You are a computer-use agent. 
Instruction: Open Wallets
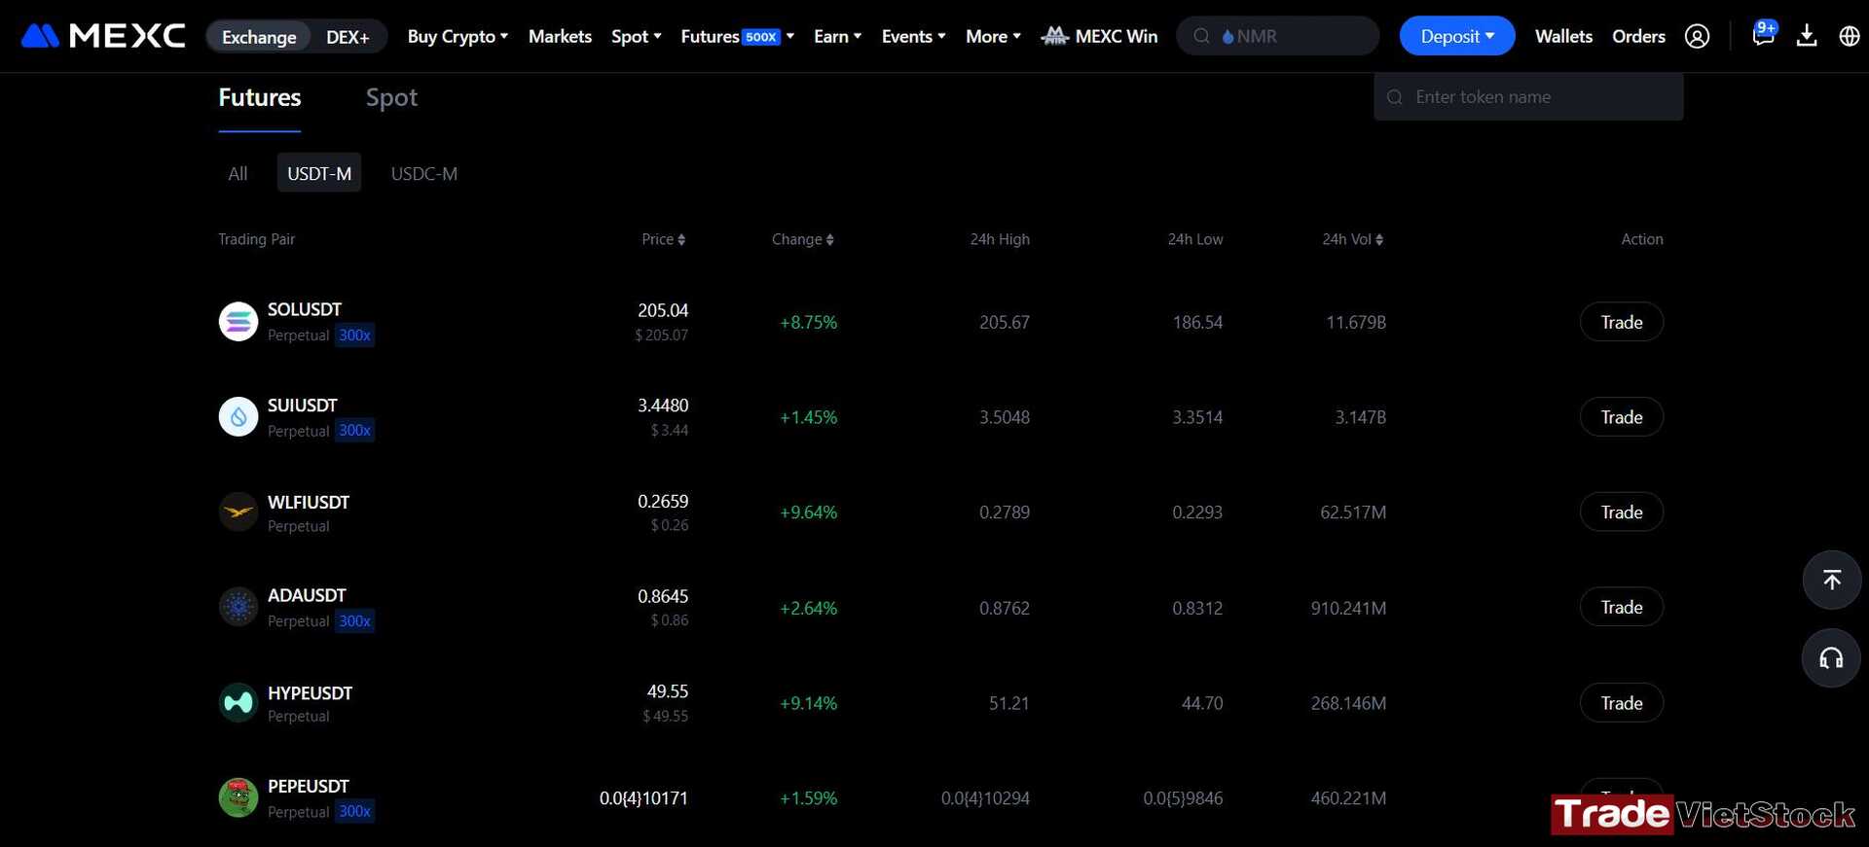tap(1563, 36)
